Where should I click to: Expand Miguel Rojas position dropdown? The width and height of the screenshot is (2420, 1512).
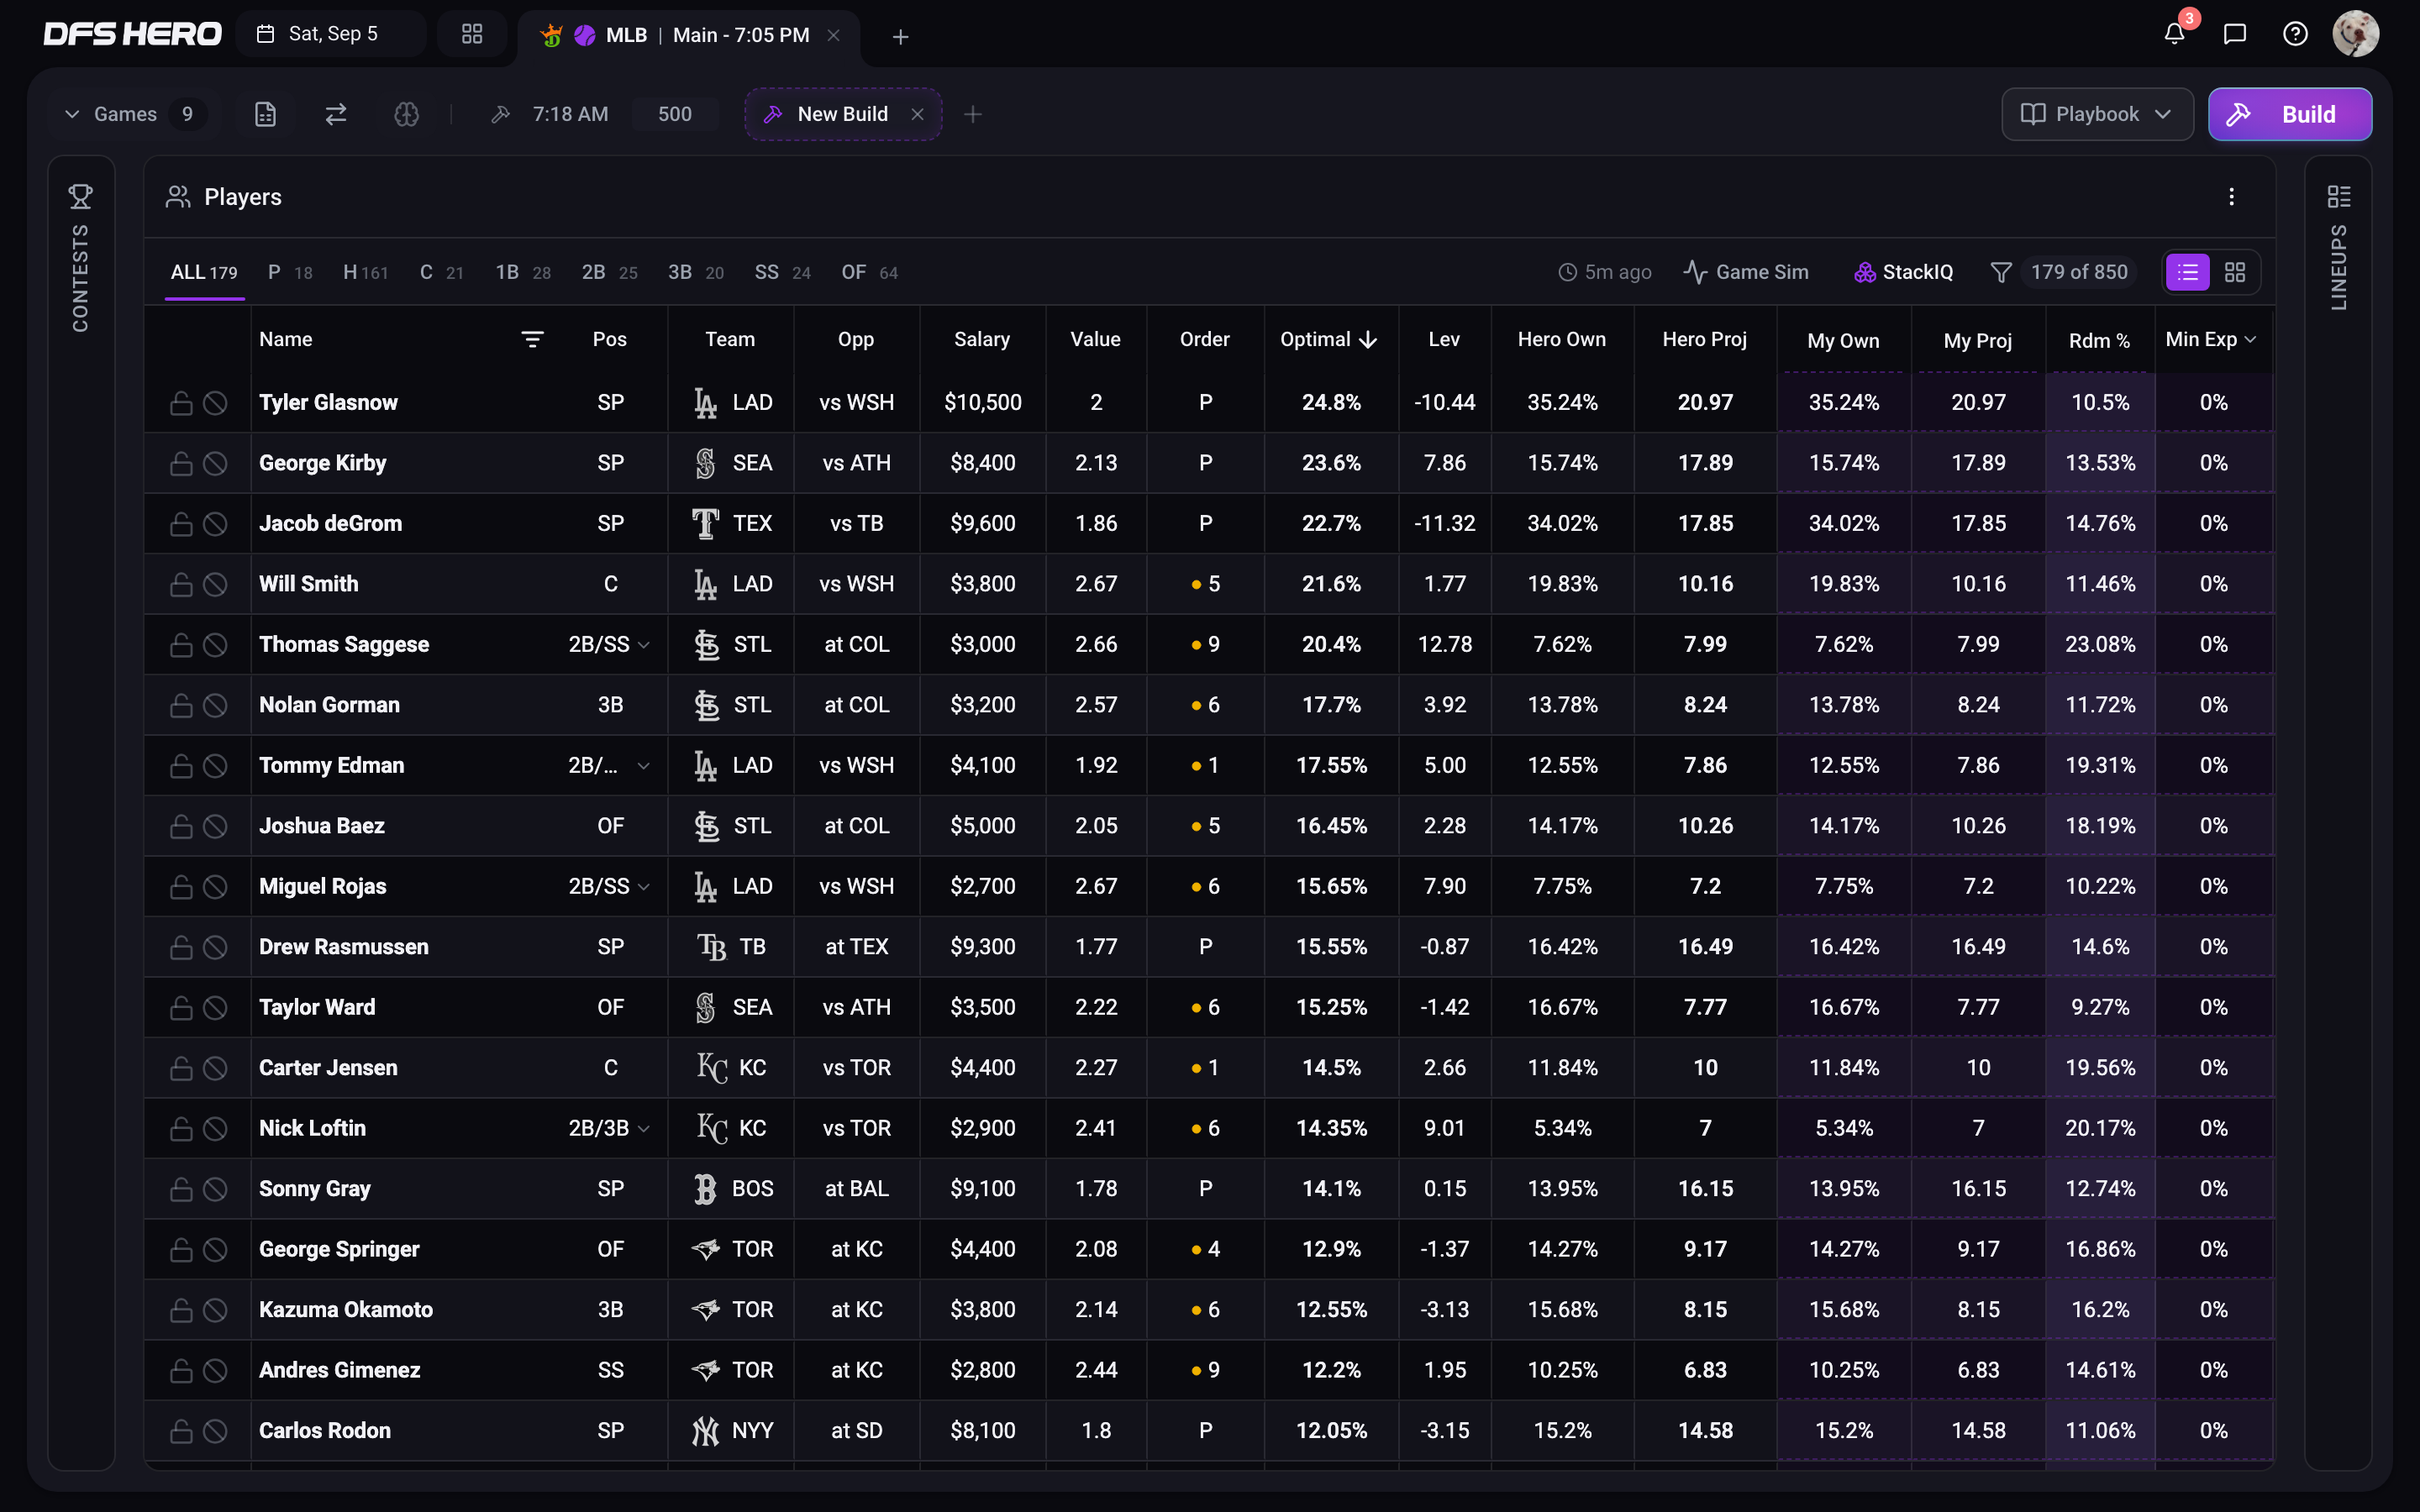click(x=644, y=887)
